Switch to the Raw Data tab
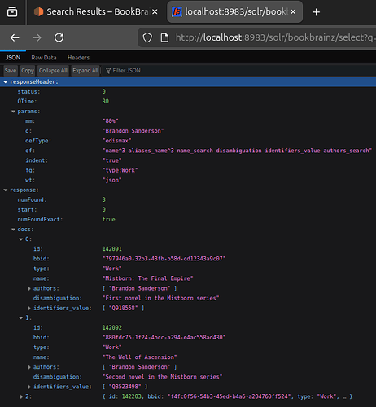The image size is (376, 407). tap(44, 58)
